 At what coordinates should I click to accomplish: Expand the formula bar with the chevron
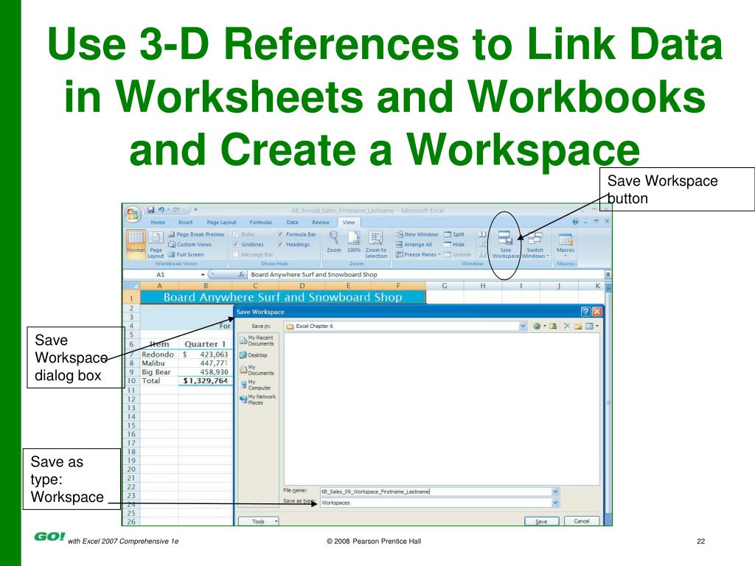coord(608,274)
